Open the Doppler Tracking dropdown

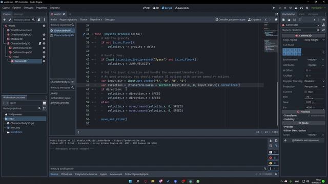tap(314, 81)
